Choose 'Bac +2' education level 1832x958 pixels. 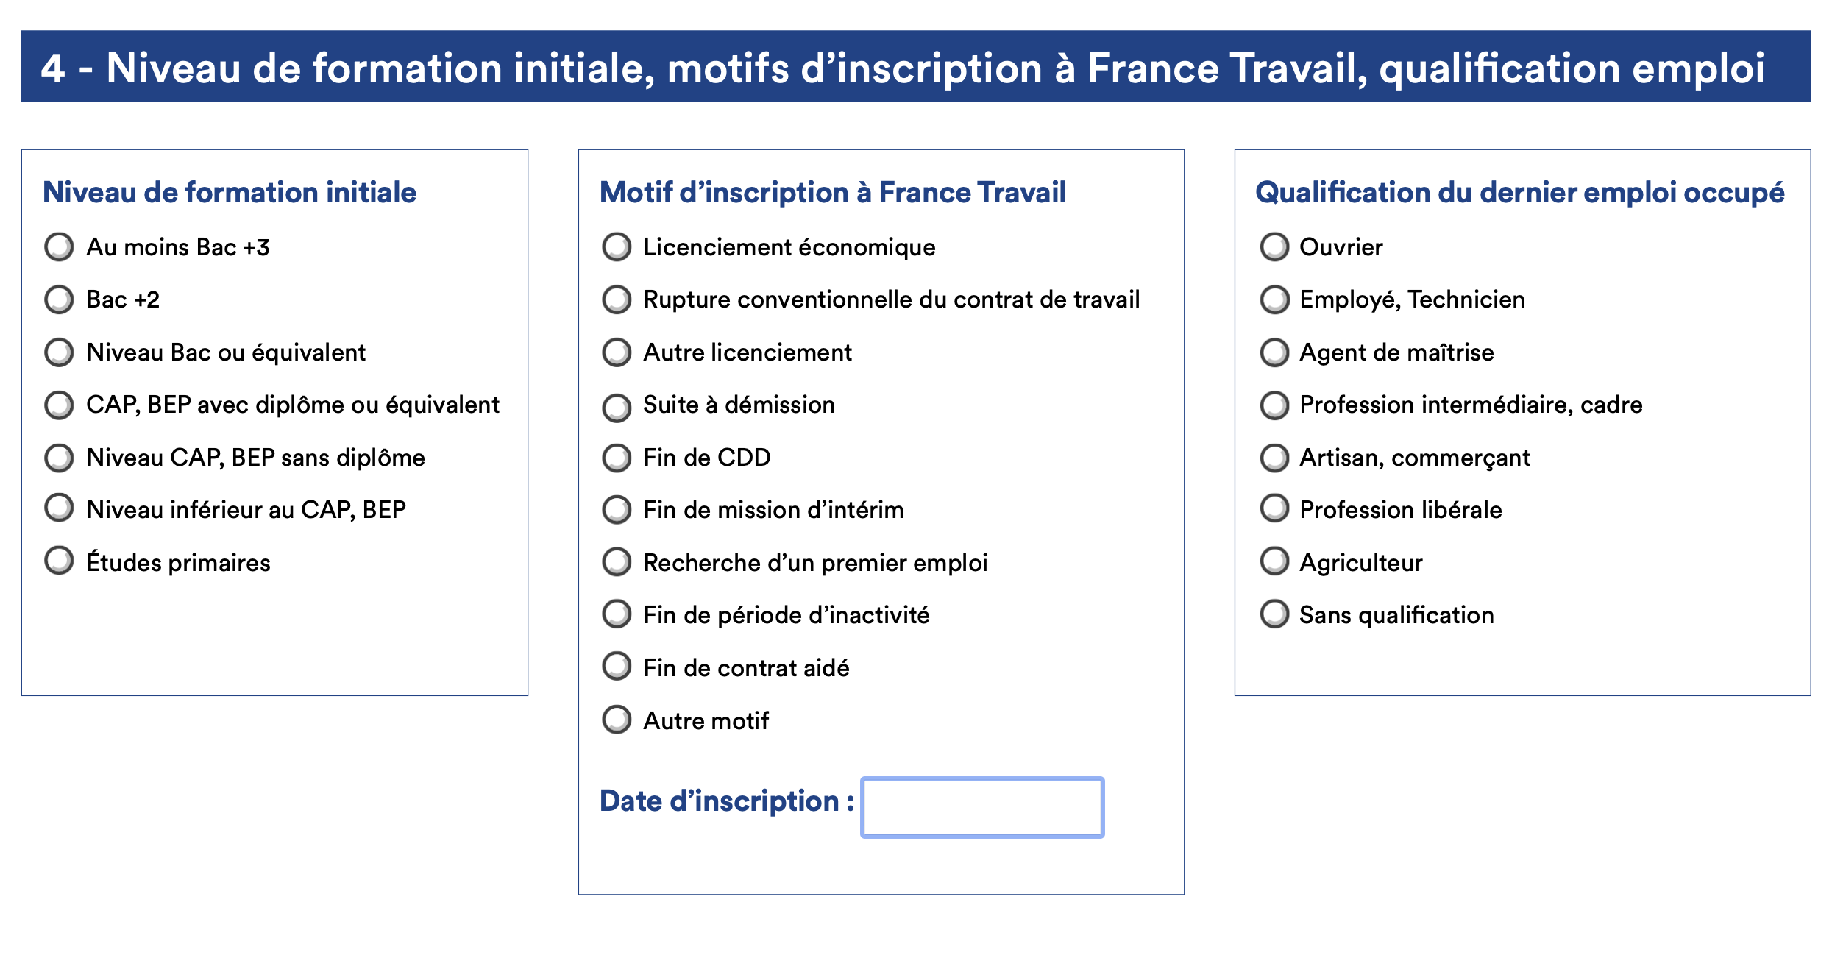pos(59,299)
